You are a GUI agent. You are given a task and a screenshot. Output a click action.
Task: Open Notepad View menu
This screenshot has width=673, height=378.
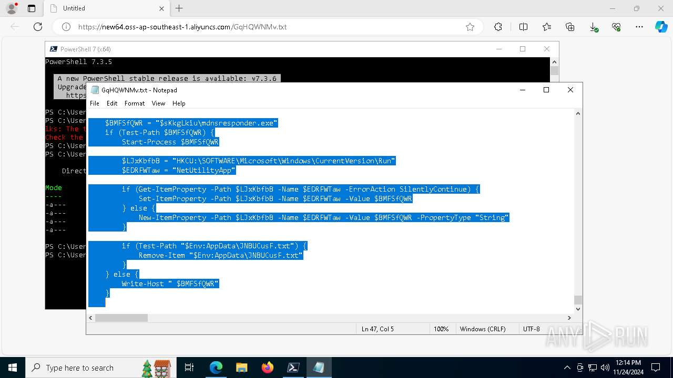tap(158, 103)
